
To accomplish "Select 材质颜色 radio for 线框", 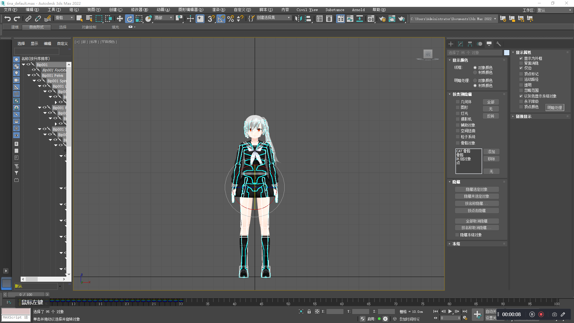I will pyautogui.click(x=475, y=72).
